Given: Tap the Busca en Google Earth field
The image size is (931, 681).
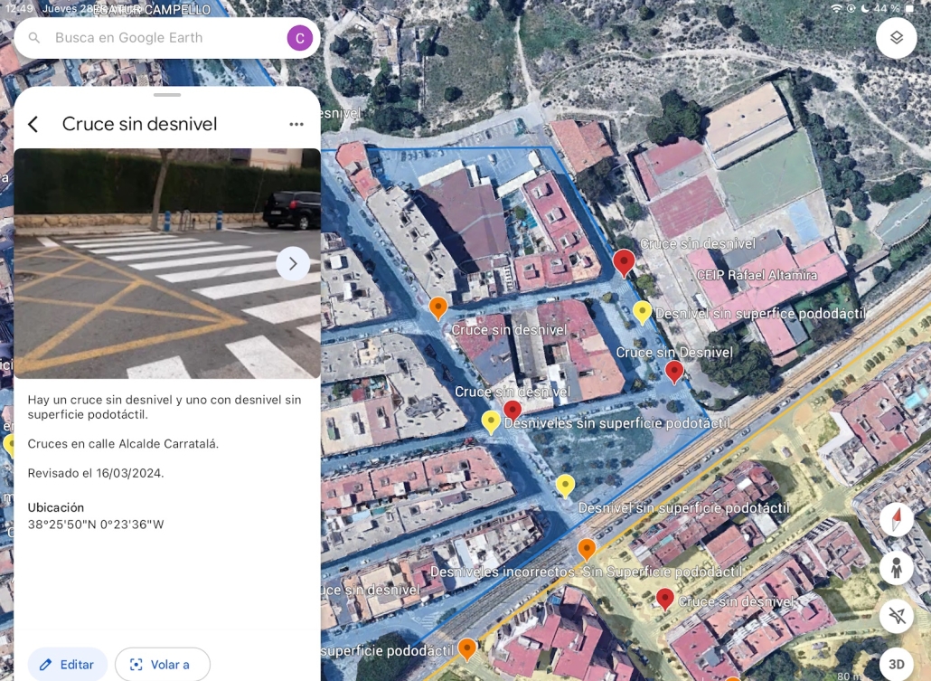Looking at the screenshot, I should [x=136, y=37].
